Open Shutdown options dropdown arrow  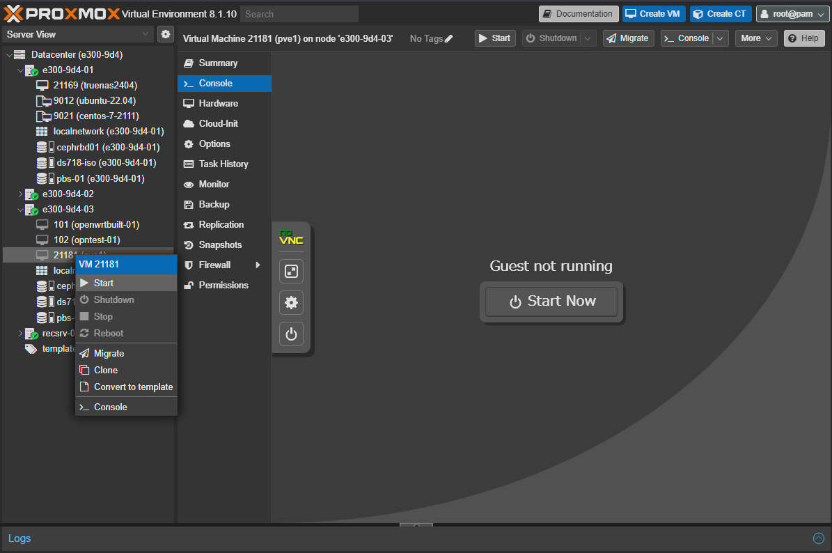point(588,39)
